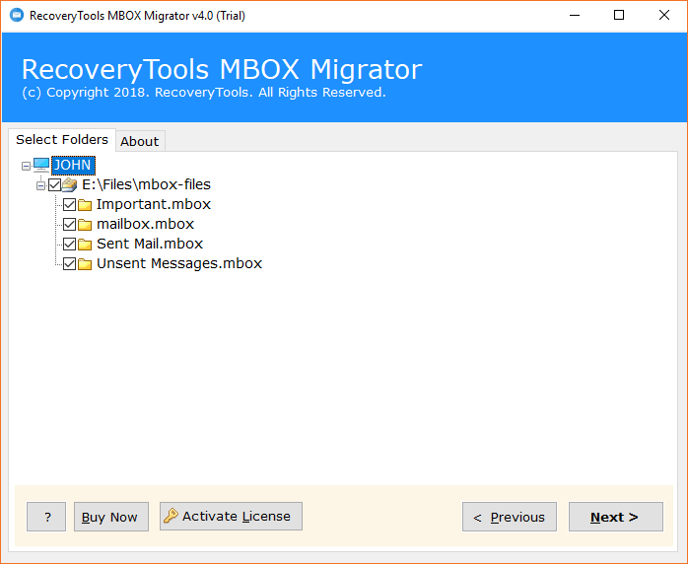This screenshot has height=564, width=688.
Task: Uncheck the Sent Mail.mbox checkbox
Action: coord(69,244)
